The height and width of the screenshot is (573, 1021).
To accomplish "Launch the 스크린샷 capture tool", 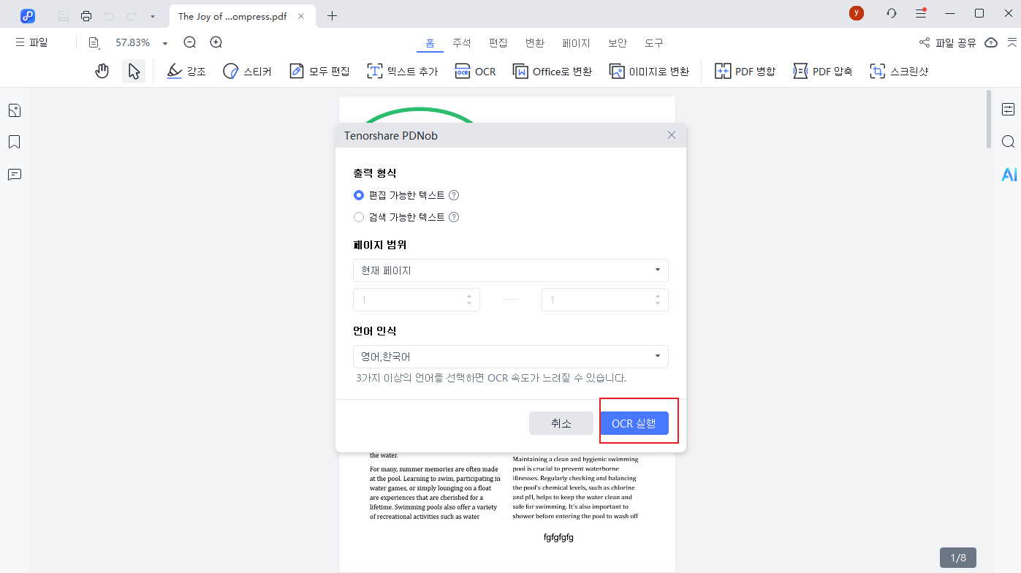I will pos(899,71).
